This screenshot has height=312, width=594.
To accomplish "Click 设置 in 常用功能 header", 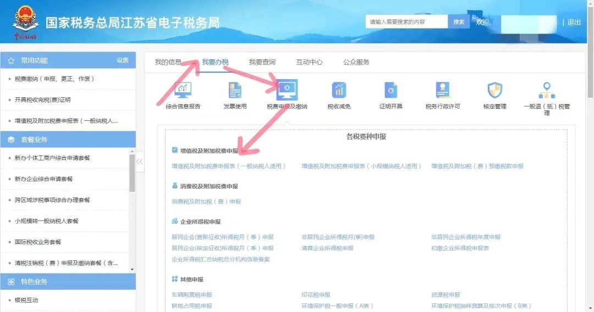I will pyautogui.click(x=123, y=60).
